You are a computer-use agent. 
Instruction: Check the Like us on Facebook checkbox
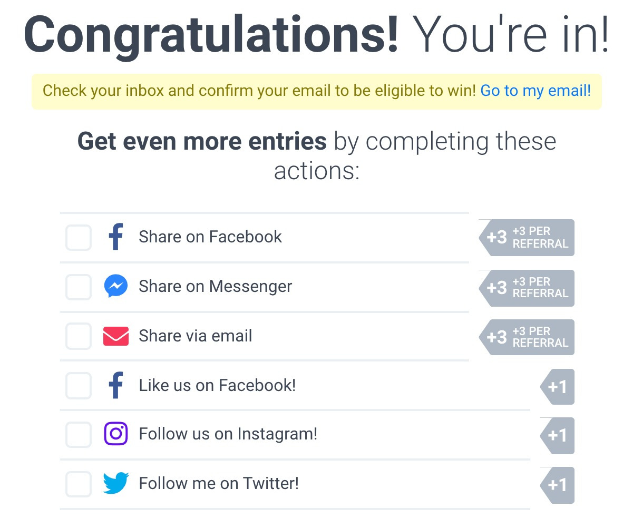[x=78, y=386]
